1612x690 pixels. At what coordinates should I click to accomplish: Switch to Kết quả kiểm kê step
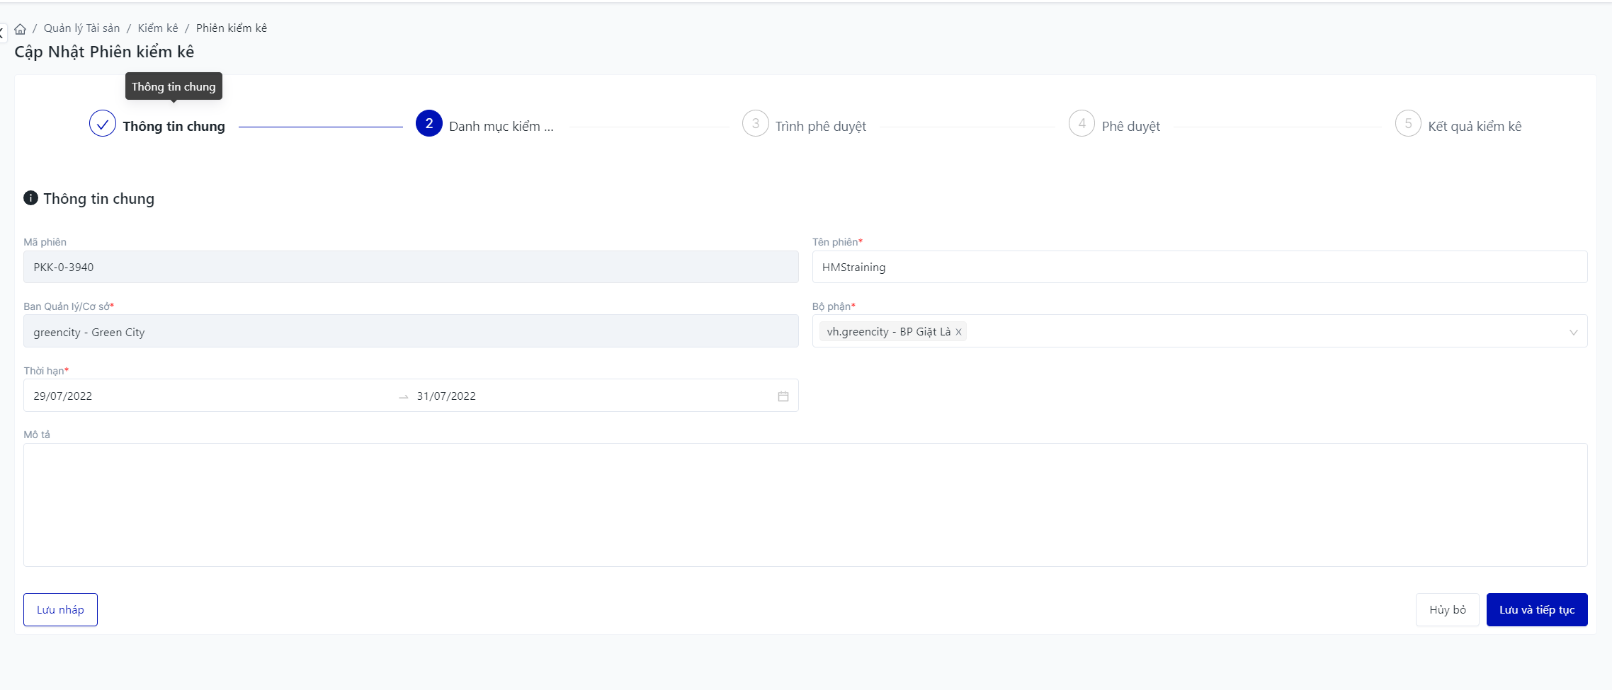click(1474, 127)
